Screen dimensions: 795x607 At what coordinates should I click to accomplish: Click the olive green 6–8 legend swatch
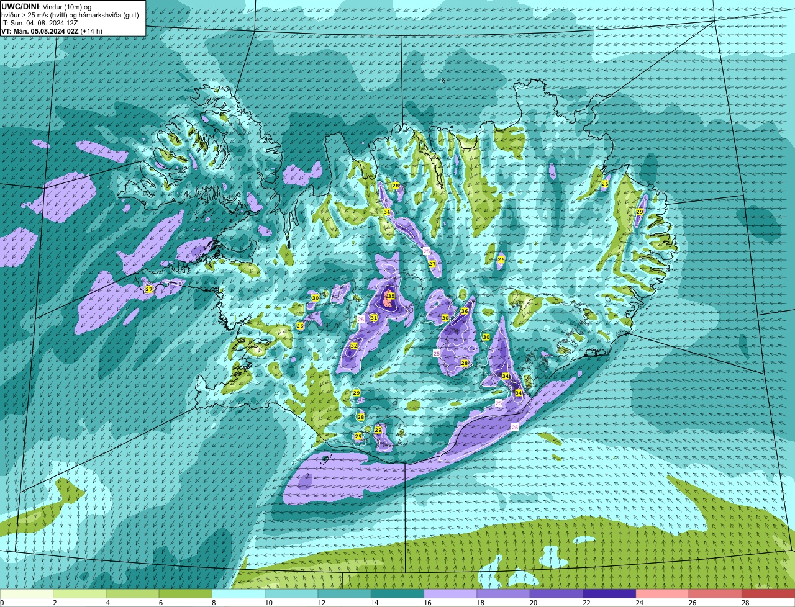186,593
